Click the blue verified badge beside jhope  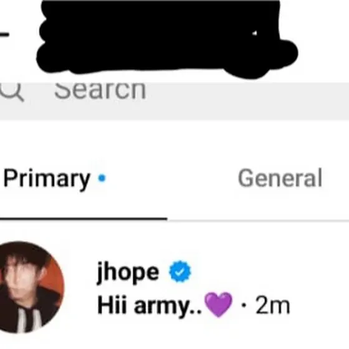coord(180,272)
